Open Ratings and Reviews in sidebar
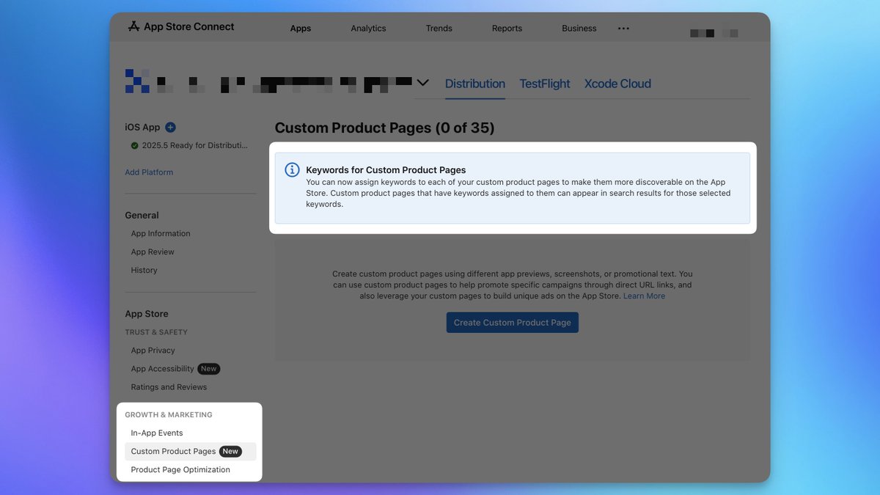Viewport: 880px width, 495px height. pos(169,387)
